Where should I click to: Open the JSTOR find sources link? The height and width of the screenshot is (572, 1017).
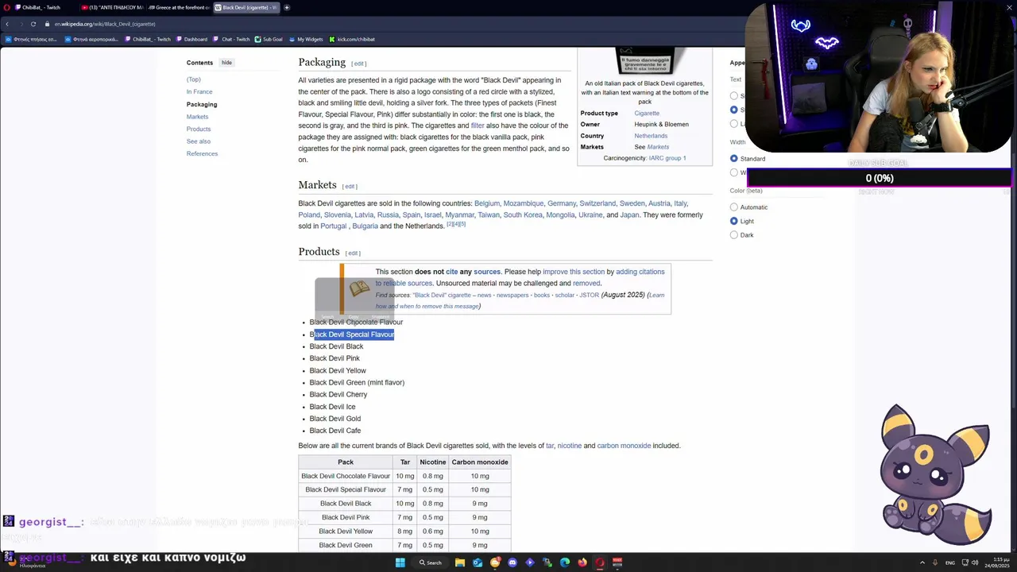(589, 295)
